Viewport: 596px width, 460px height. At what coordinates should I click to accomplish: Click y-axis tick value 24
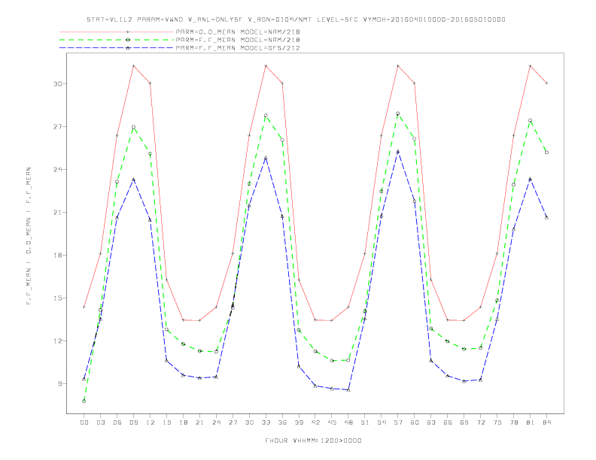tap(58, 170)
